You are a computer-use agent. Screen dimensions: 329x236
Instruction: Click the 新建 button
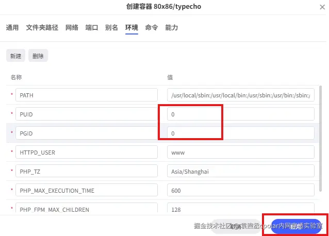click(16, 56)
